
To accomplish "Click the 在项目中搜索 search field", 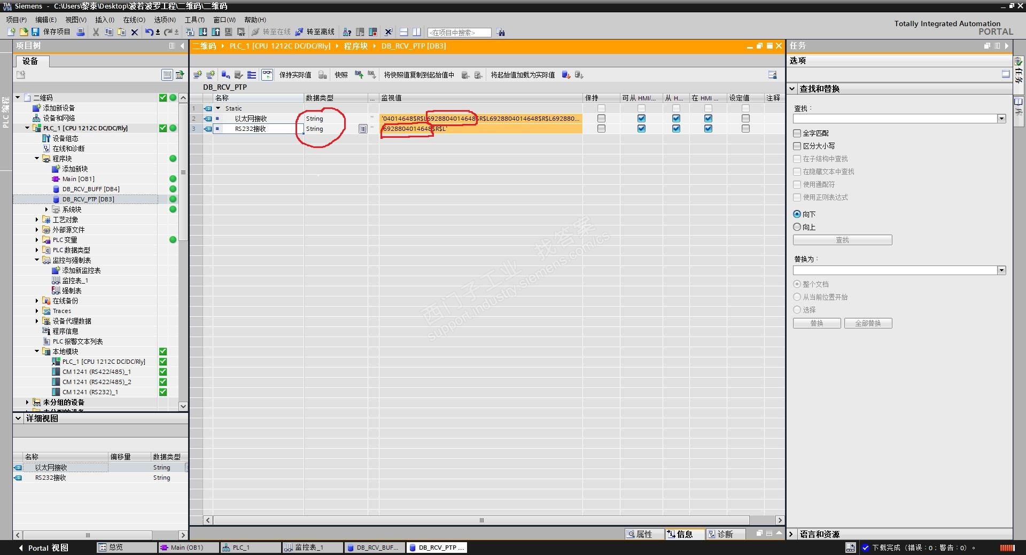I will point(459,33).
